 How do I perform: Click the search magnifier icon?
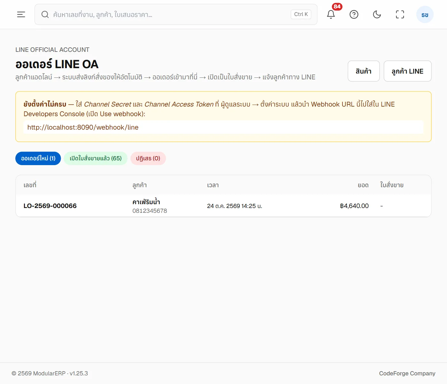point(45,14)
